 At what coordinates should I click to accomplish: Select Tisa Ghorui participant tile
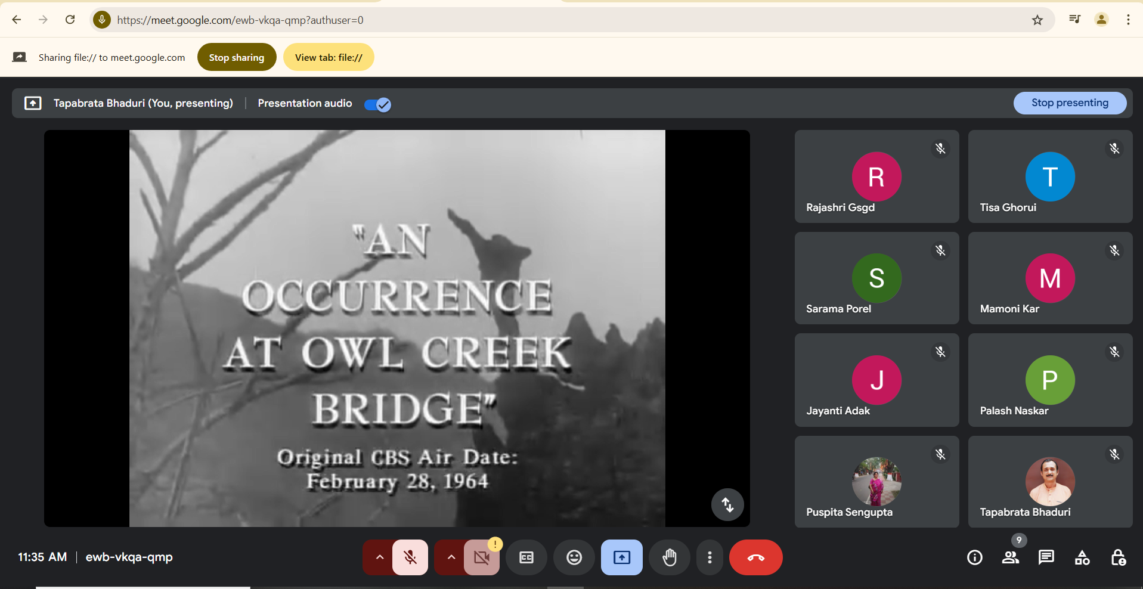(1050, 176)
